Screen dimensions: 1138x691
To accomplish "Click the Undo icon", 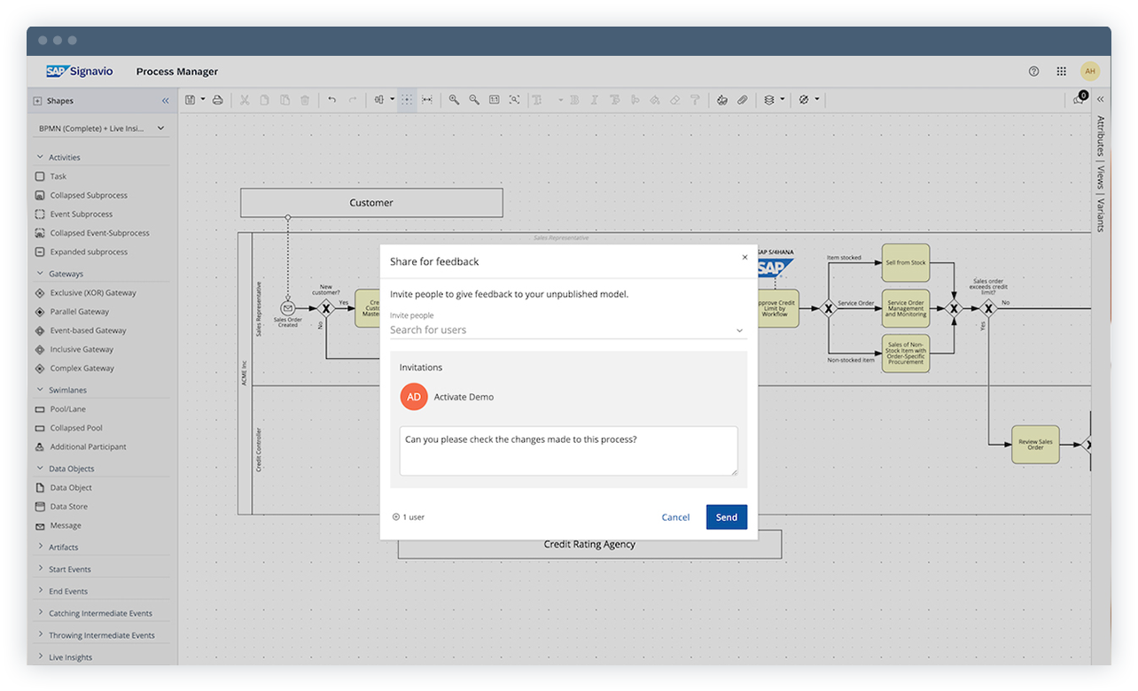I will point(331,99).
